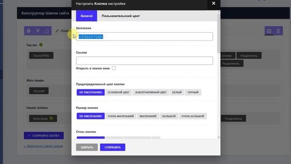Select Черный button color
291x164 pixels.
193,92
